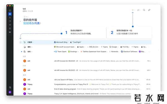167x104 pixels.
Task: Open the gift icon above the account avatar
Action: click(x=10, y=87)
